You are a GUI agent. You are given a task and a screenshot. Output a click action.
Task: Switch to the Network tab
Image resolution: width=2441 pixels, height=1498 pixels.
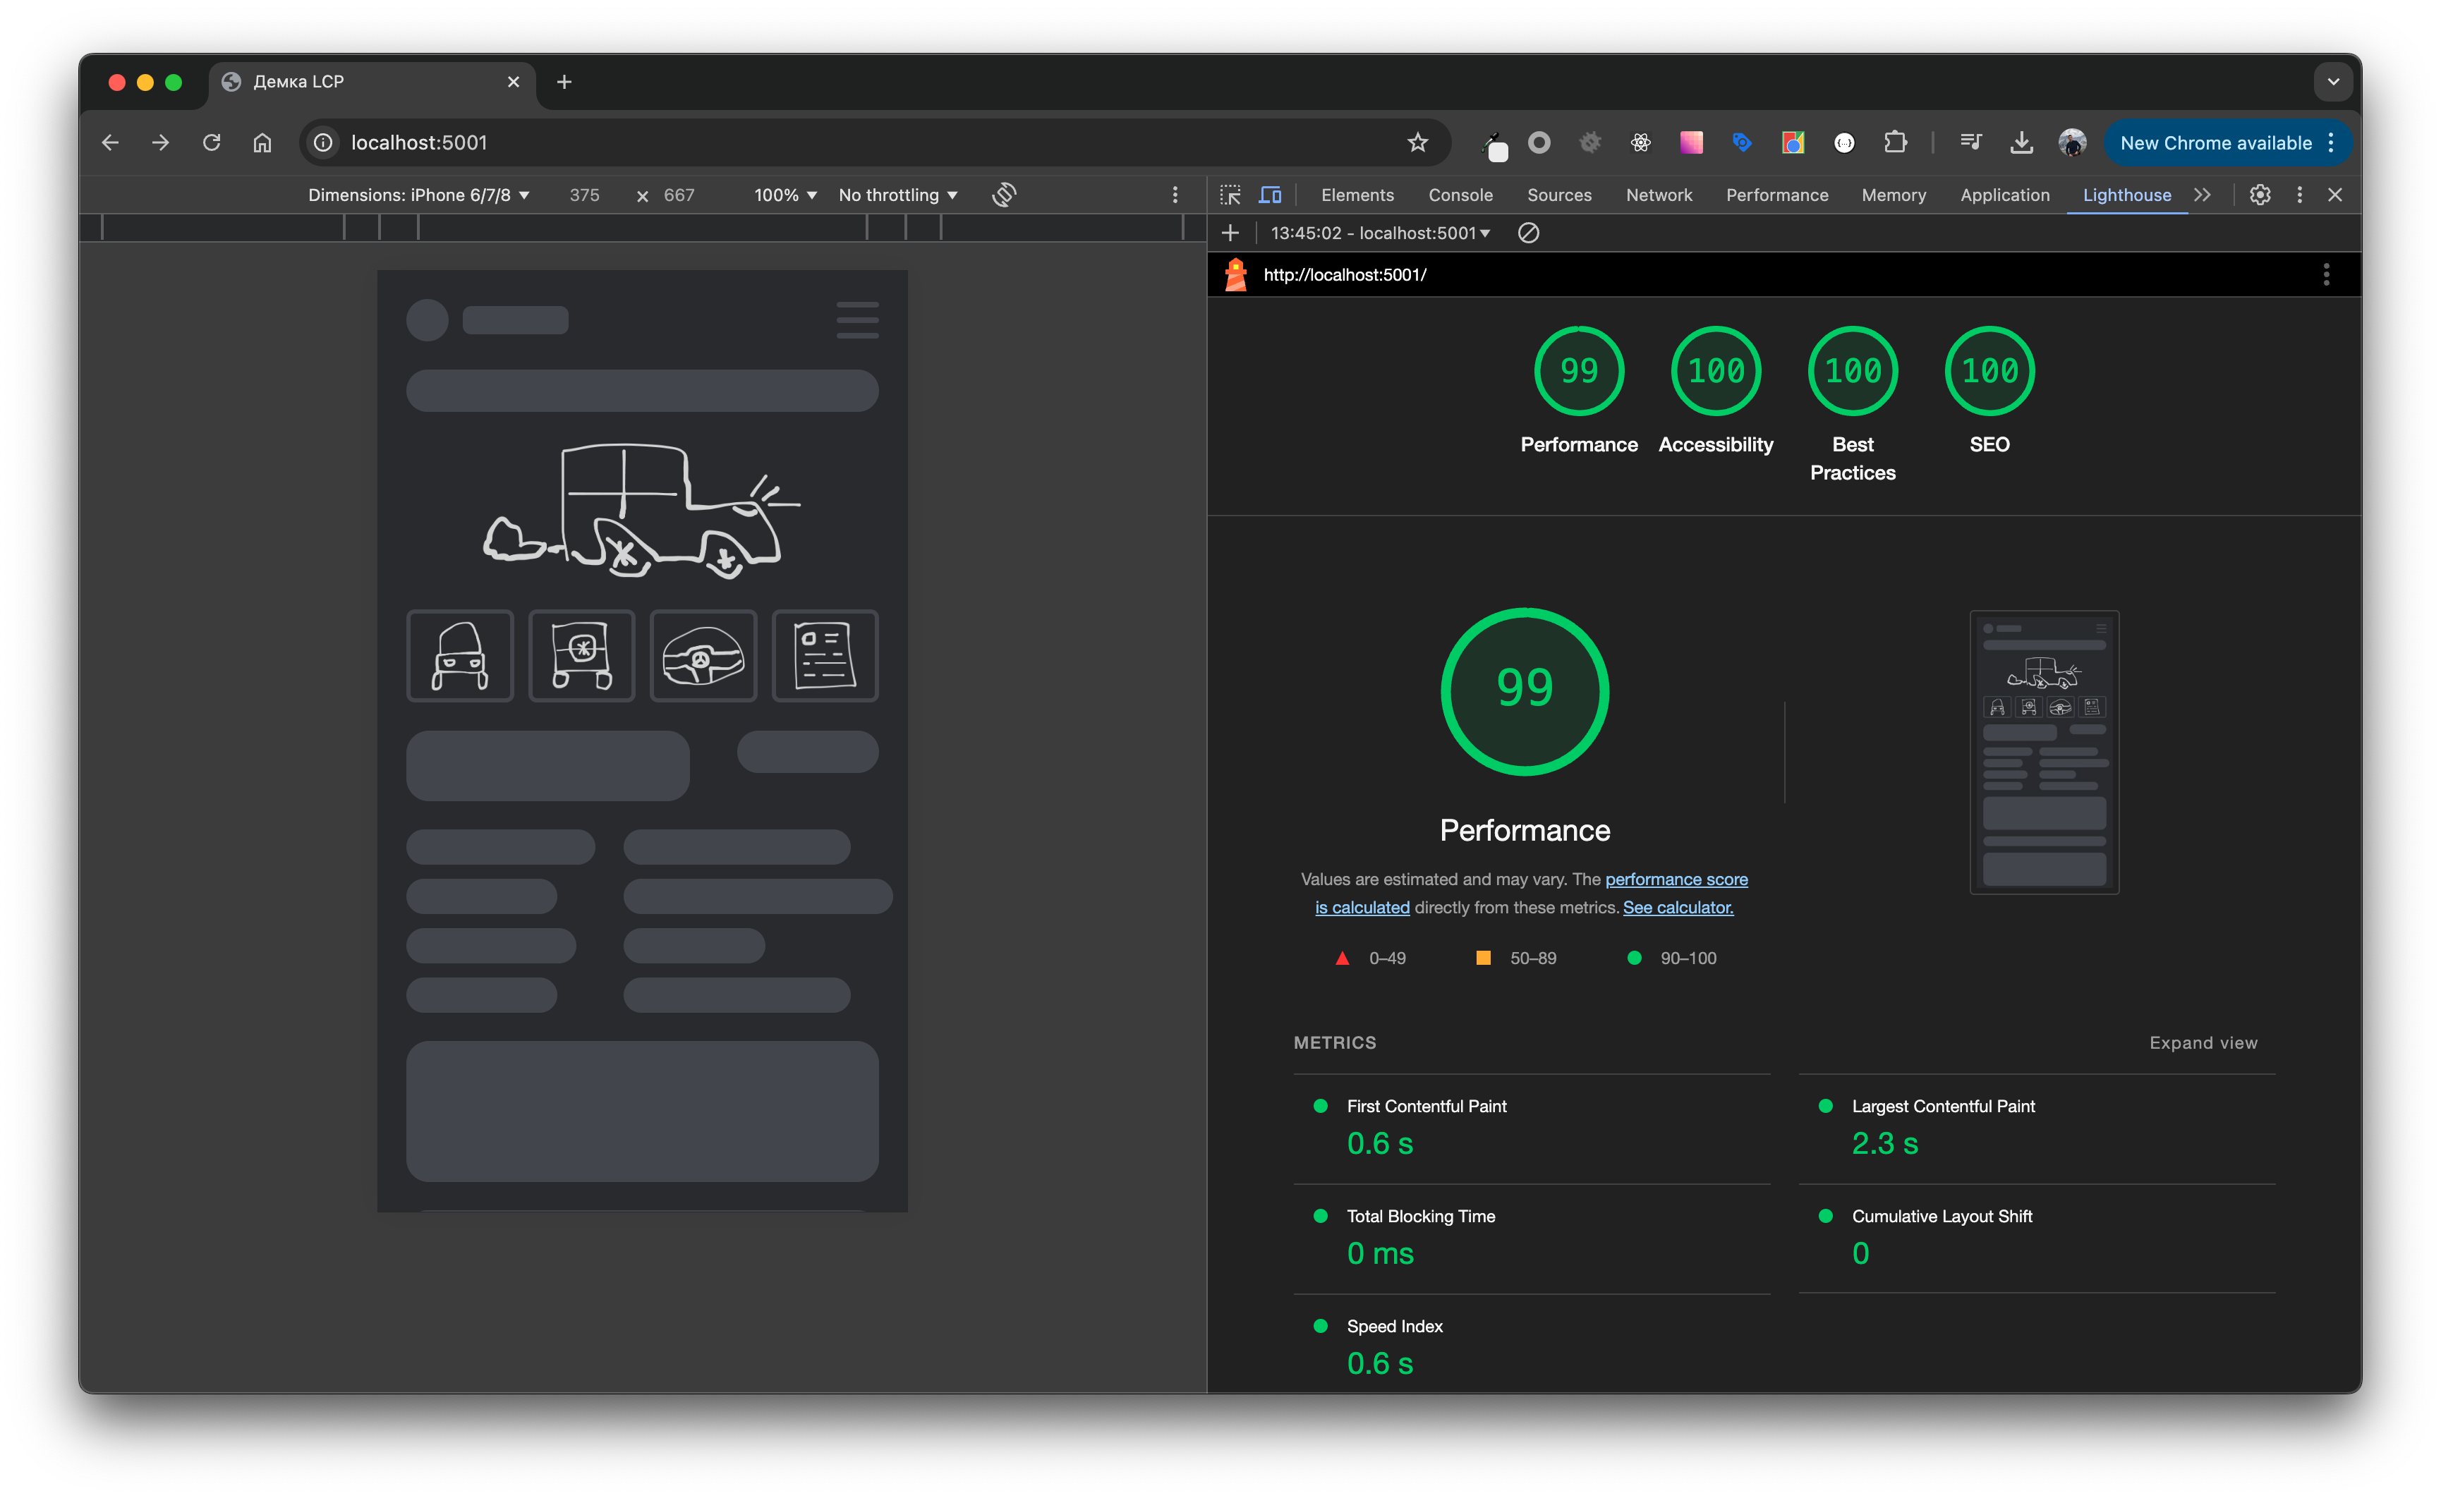1658,195
